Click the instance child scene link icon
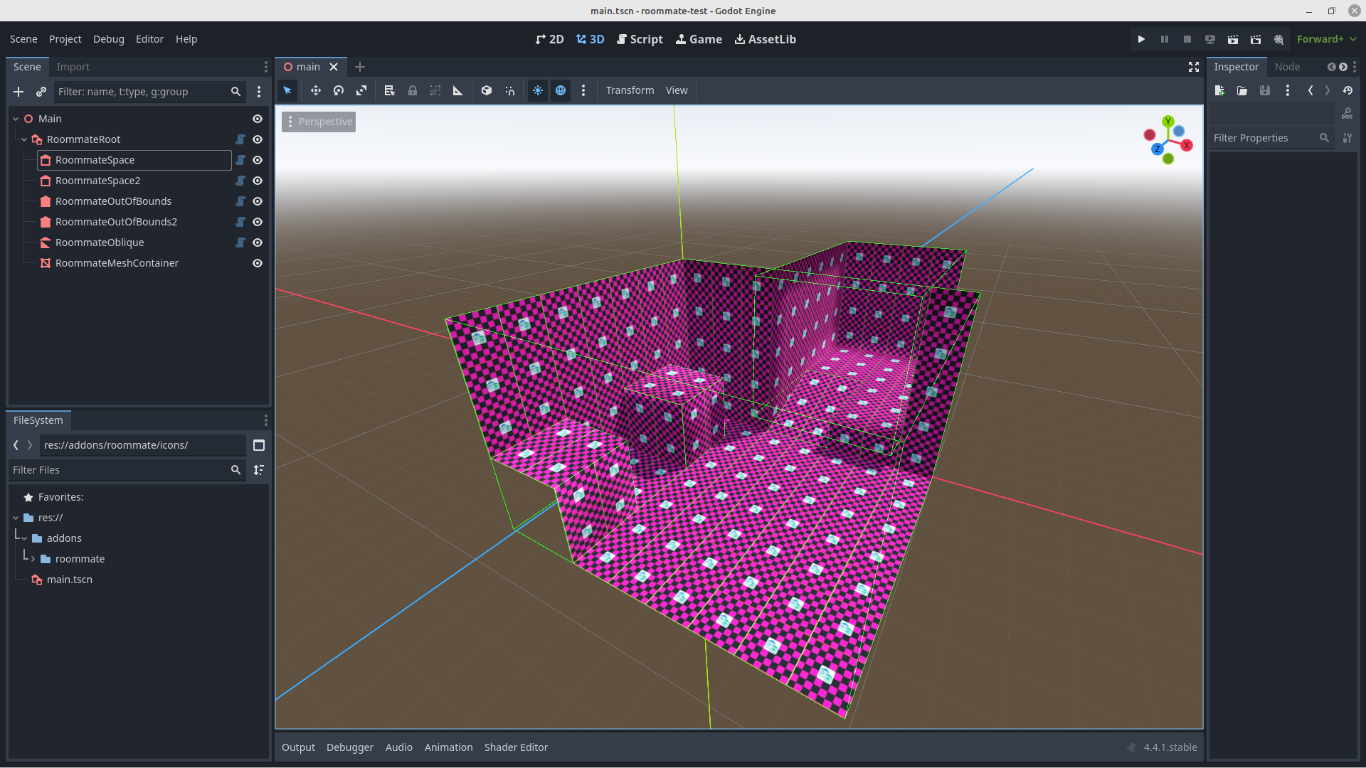 [x=41, y=92]
